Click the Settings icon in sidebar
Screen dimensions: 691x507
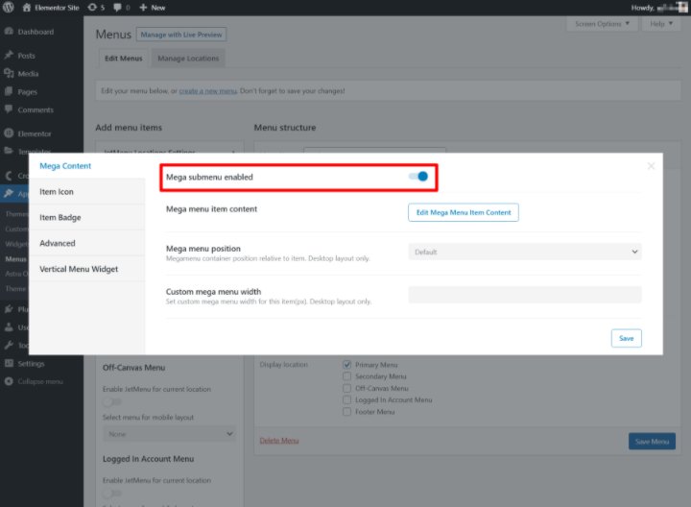tap(9, 363)
